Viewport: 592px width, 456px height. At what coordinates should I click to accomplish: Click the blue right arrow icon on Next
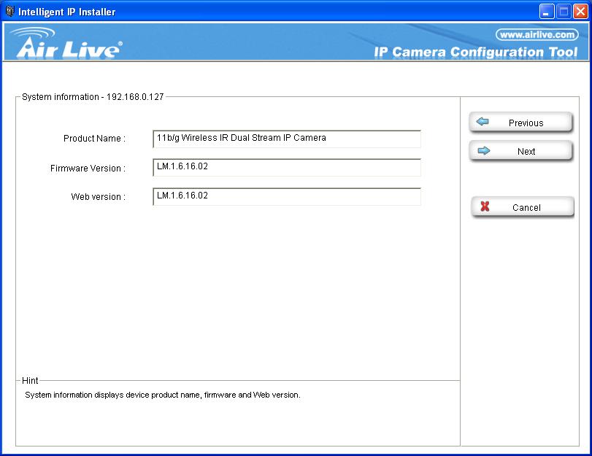click(483, 151)
